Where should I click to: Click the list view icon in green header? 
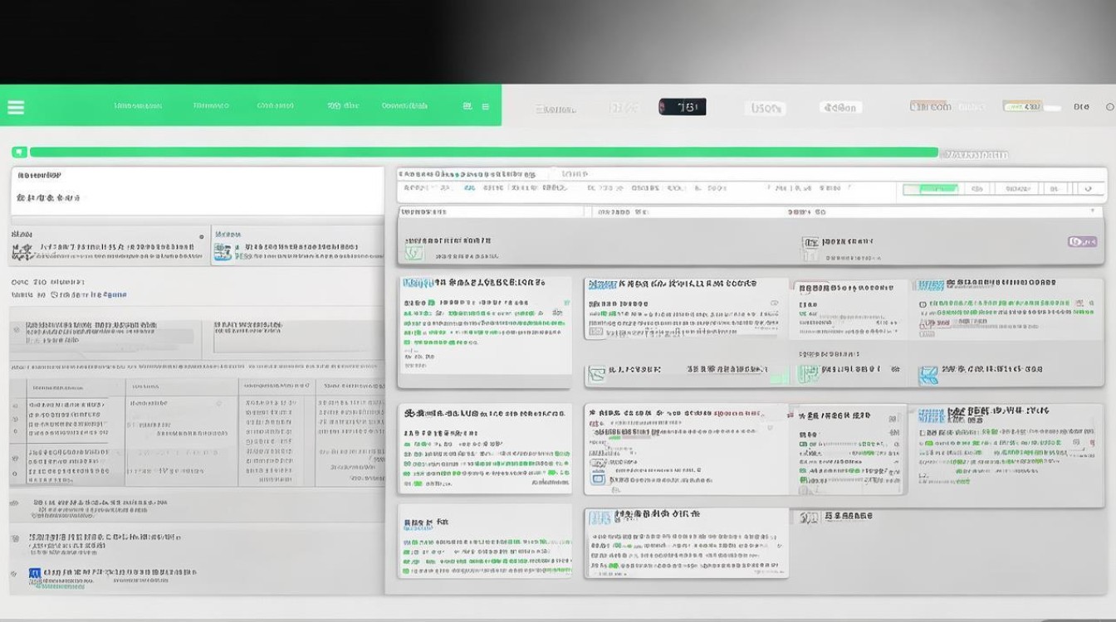(486, 106)
